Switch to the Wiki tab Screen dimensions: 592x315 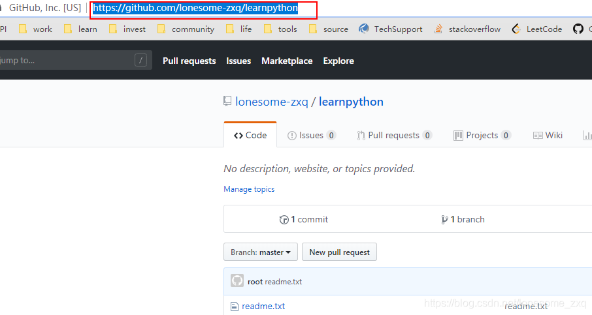[548, 135]
